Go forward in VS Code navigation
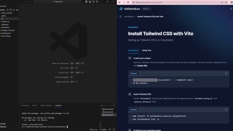 coord(31,1)
